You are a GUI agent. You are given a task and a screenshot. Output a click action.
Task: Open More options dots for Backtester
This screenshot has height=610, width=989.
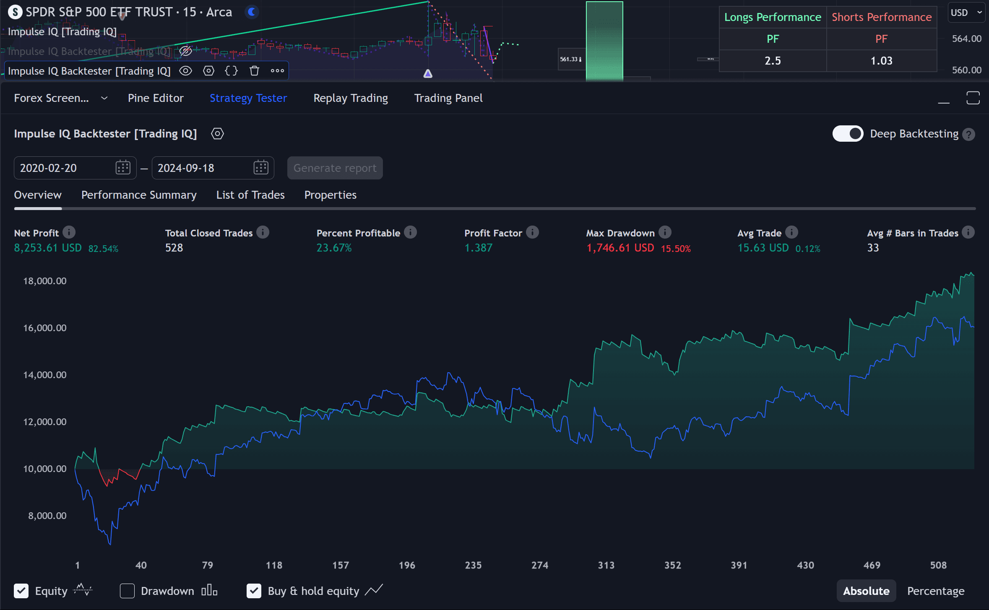277,71
